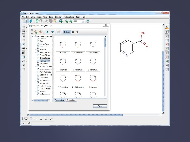Pick the Oxazole template thumbnail

pyautogui.click(x=93, y=79)
